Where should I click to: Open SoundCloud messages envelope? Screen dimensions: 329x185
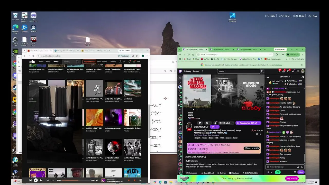coord(134,62)
